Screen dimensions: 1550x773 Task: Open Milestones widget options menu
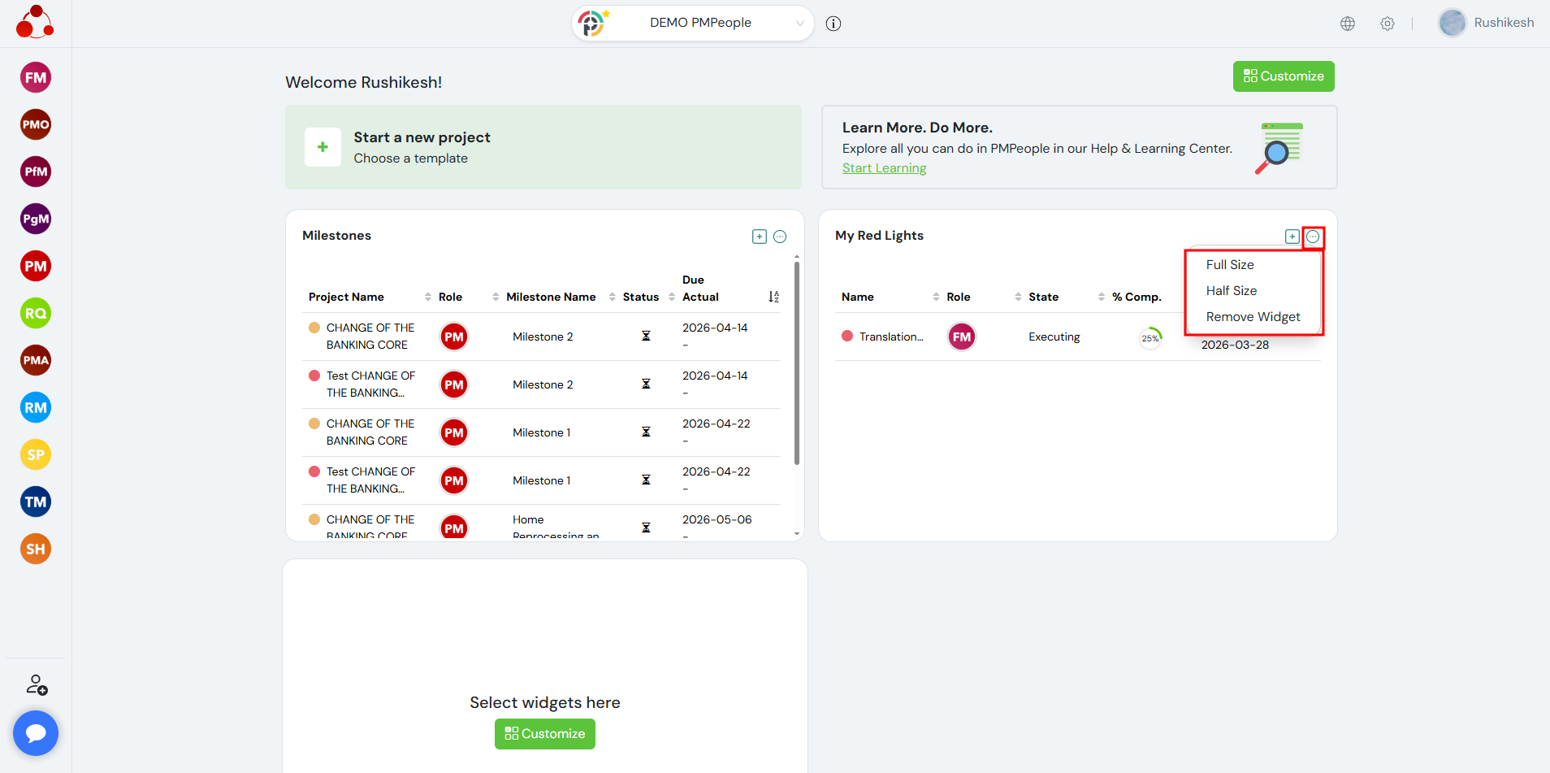click(x=780, y=237)
